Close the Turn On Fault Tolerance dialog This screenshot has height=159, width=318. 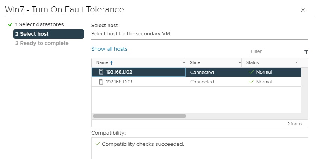pos(303,10)
